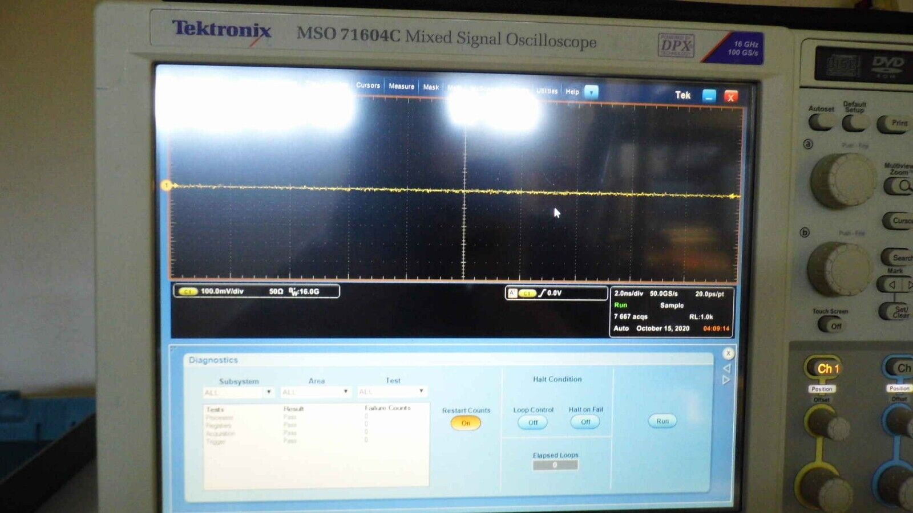
Task: Expand the Area selection dropdown
Action: [345, 392]
